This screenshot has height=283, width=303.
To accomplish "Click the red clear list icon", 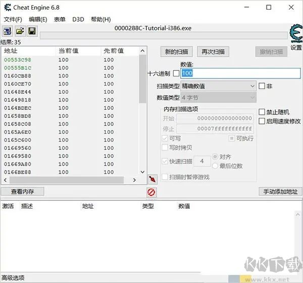I will (151, 192).
